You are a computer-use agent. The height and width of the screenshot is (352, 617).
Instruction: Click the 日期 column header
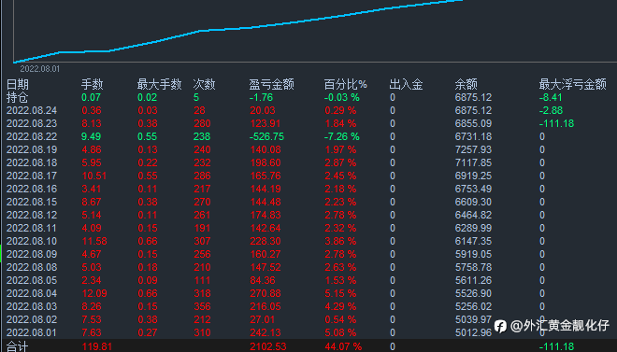(18, 84)
